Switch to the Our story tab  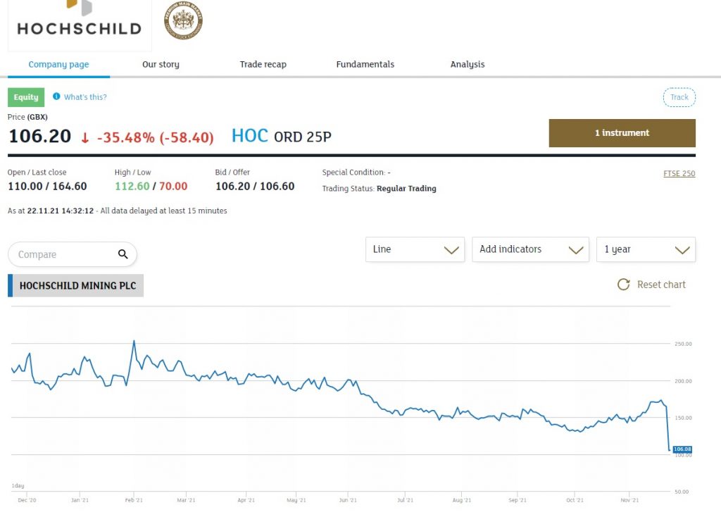(161, 64)
